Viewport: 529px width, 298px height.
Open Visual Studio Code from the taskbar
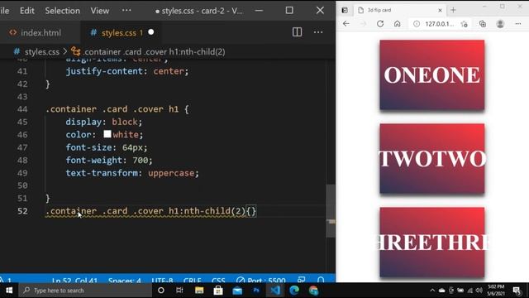coord(275,291)
